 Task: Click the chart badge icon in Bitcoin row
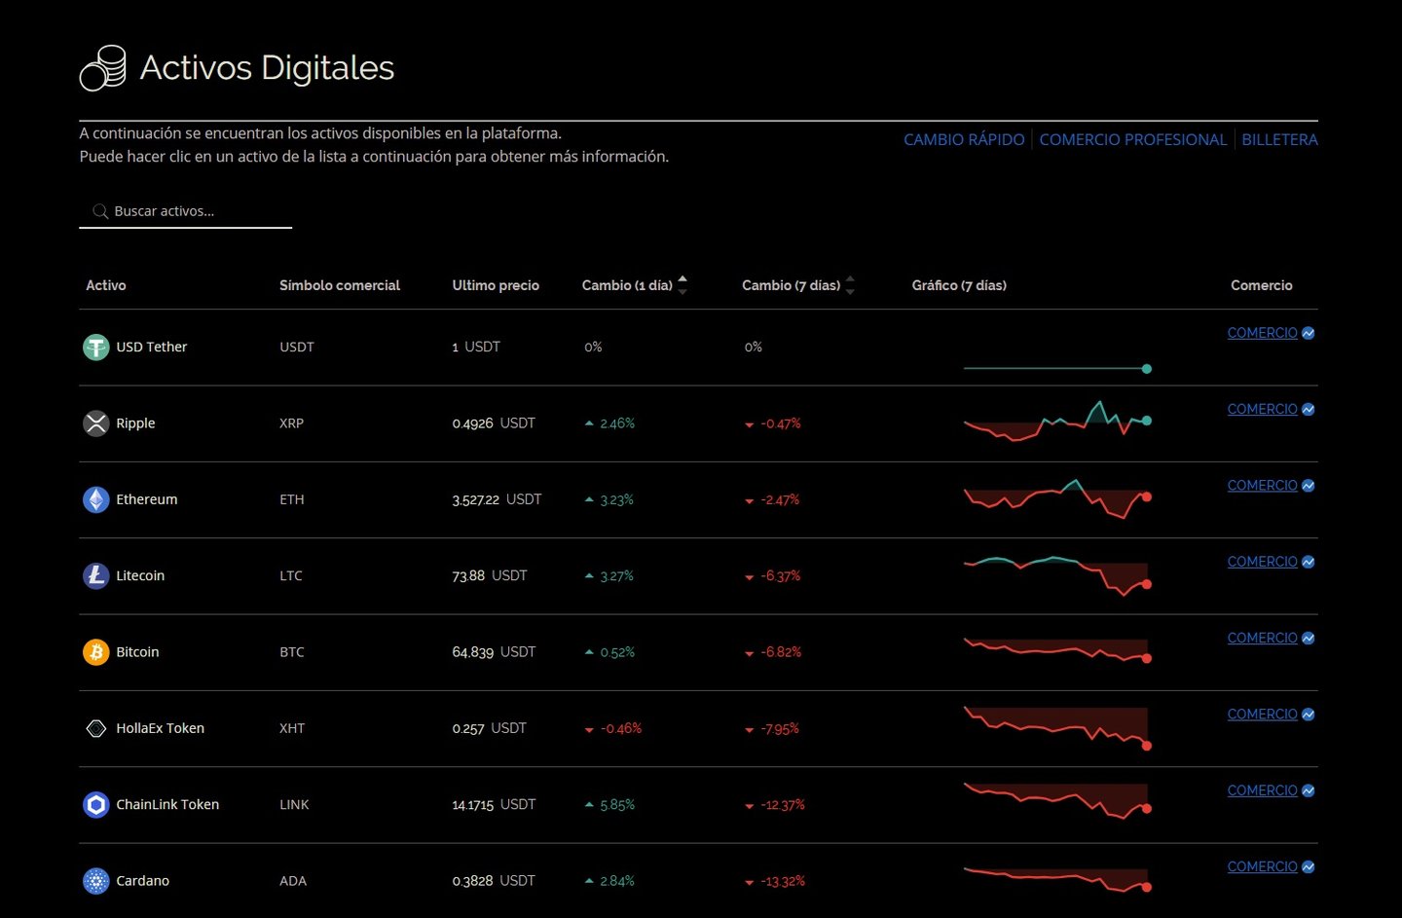point(1308,638)
